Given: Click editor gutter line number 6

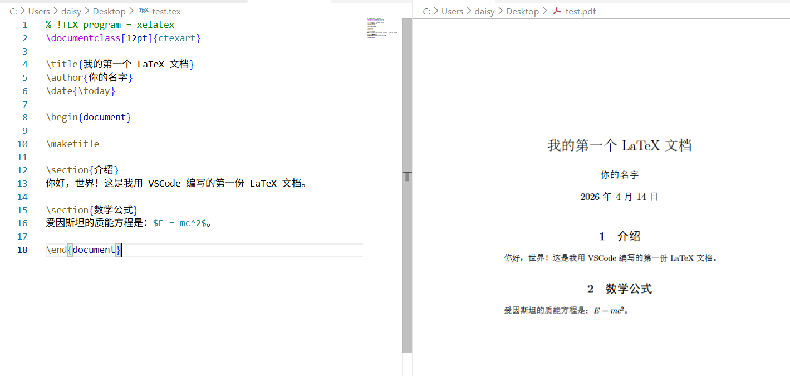Looking at the screenshot, I should [x=24, y=91].
